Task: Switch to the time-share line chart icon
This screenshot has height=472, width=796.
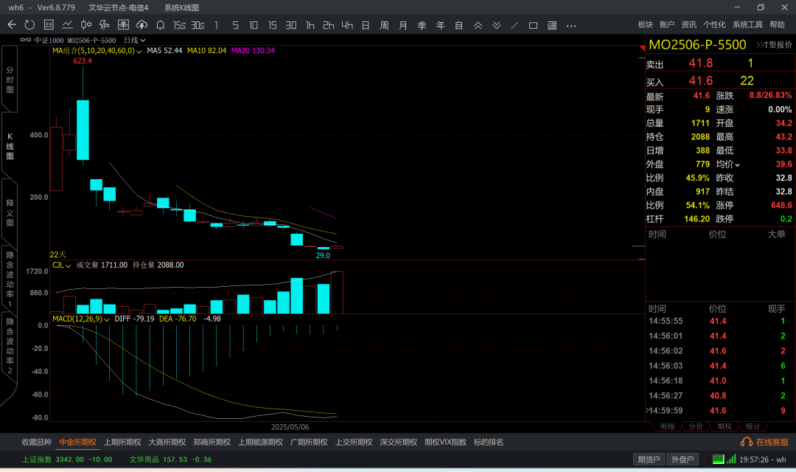Action: coord(67,25)
